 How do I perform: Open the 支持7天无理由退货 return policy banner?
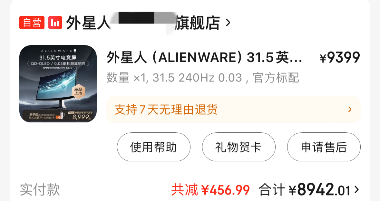[x=233, y=109]
